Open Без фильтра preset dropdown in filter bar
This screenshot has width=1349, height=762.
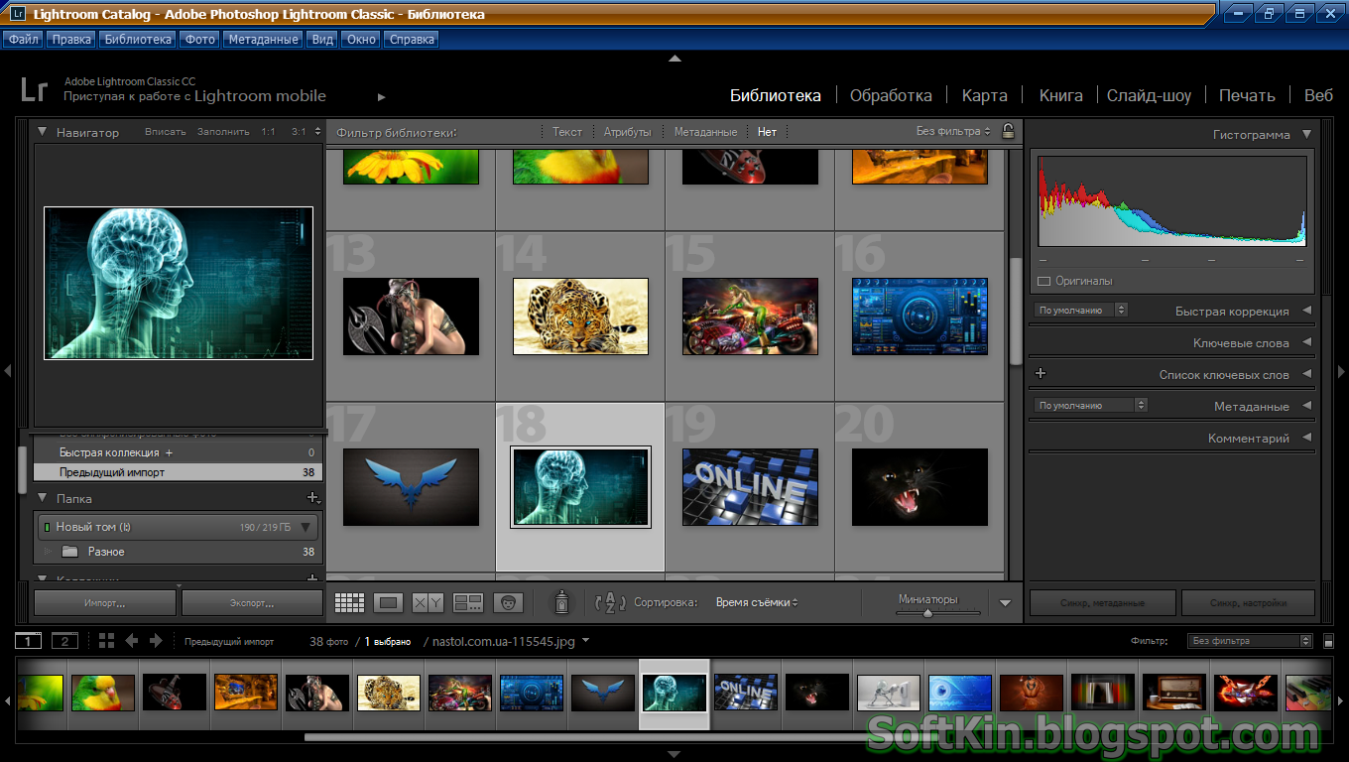point(953,131)
